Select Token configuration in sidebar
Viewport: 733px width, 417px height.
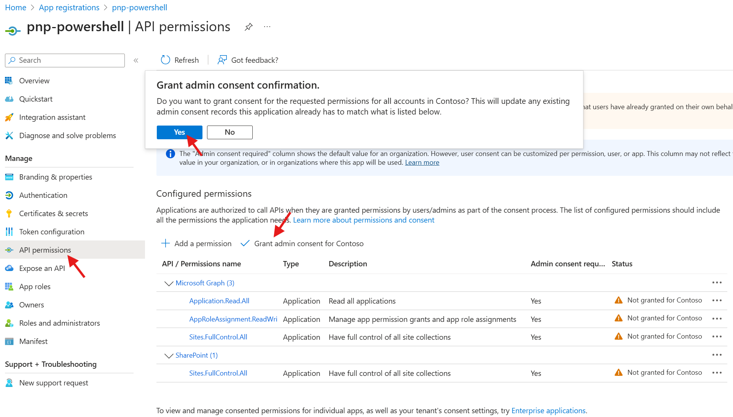(x=52, y=232)
